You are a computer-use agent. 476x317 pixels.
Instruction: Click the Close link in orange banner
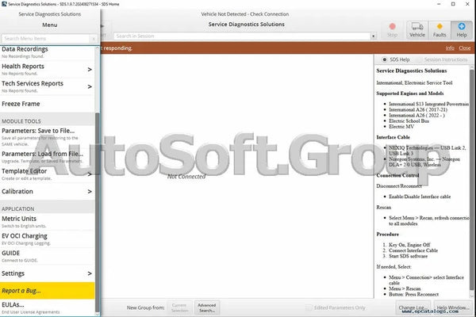(464, 48)
